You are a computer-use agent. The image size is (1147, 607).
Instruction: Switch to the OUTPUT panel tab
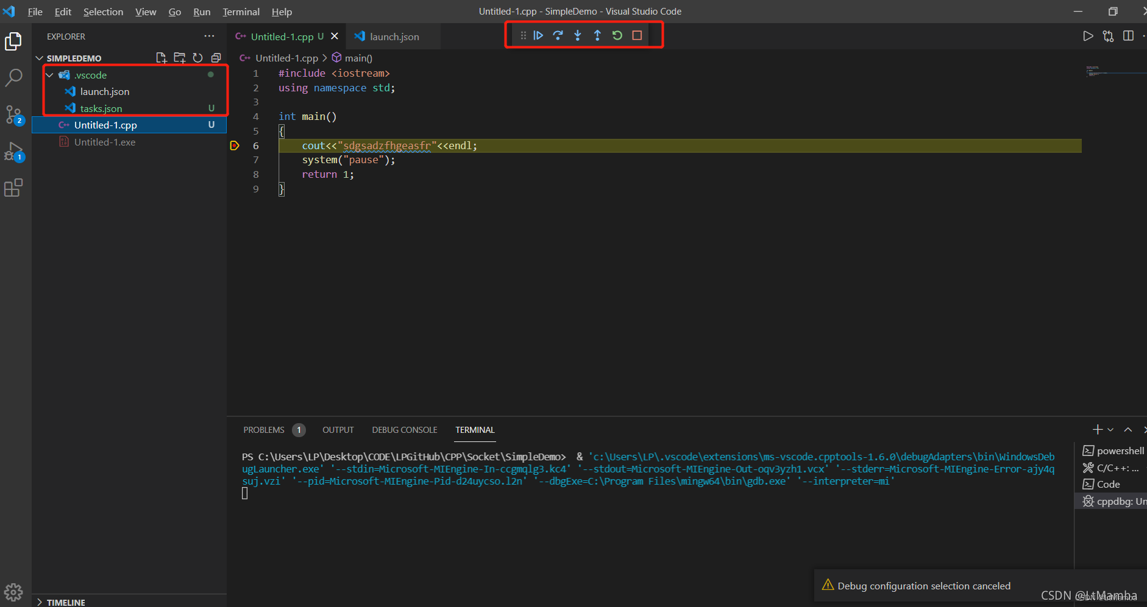pos(338,430)
